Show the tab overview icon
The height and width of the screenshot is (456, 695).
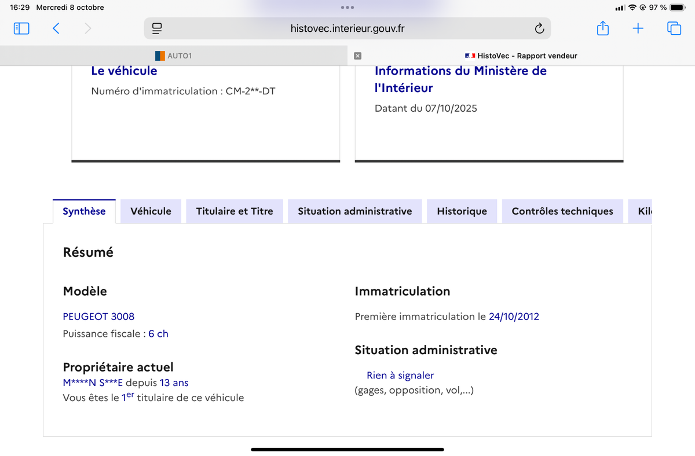pyautogui.click(x=674, y=28)
